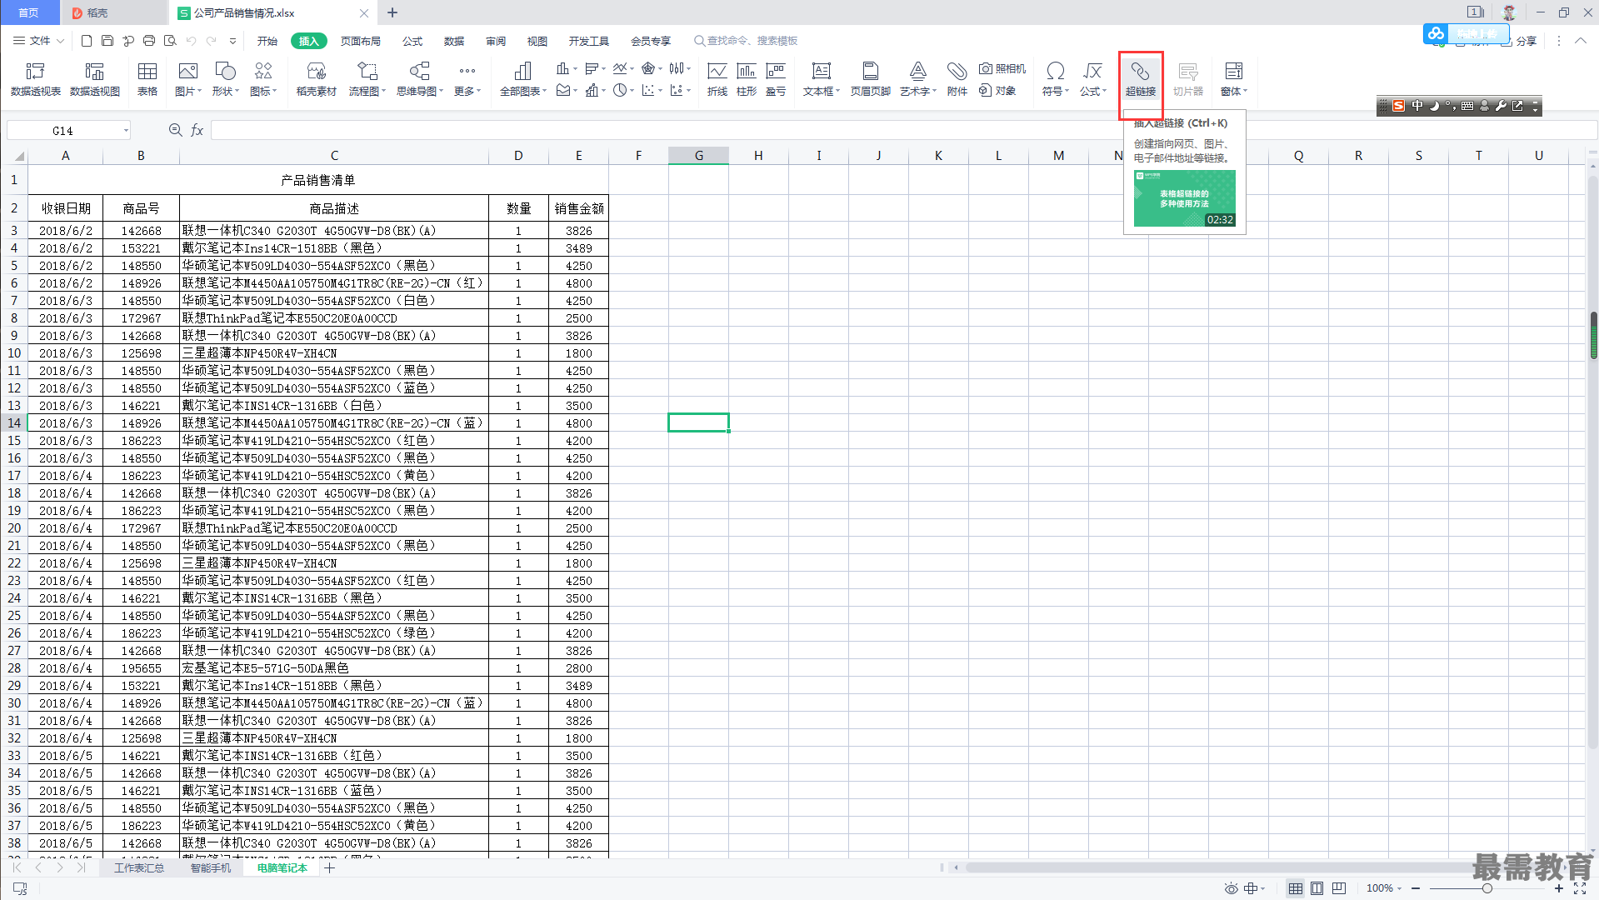Click the new document icon

click(87, 41)
